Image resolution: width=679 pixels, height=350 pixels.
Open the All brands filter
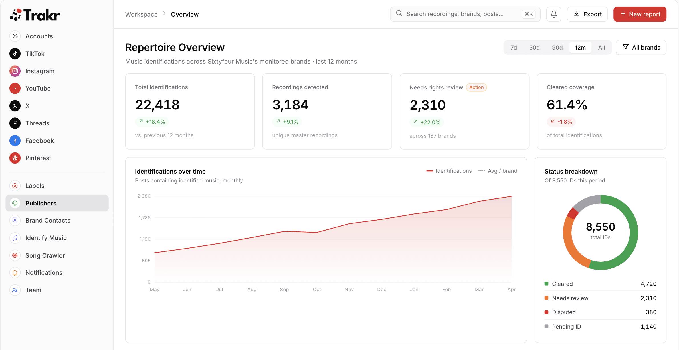click(x=641, y=47)
